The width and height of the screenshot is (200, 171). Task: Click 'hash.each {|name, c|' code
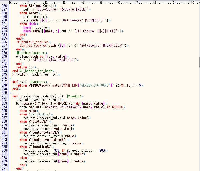41,31
